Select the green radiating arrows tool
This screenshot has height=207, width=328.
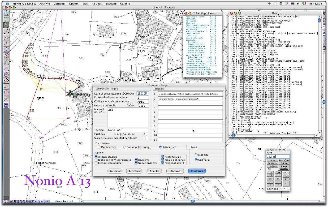click(6, 19)
